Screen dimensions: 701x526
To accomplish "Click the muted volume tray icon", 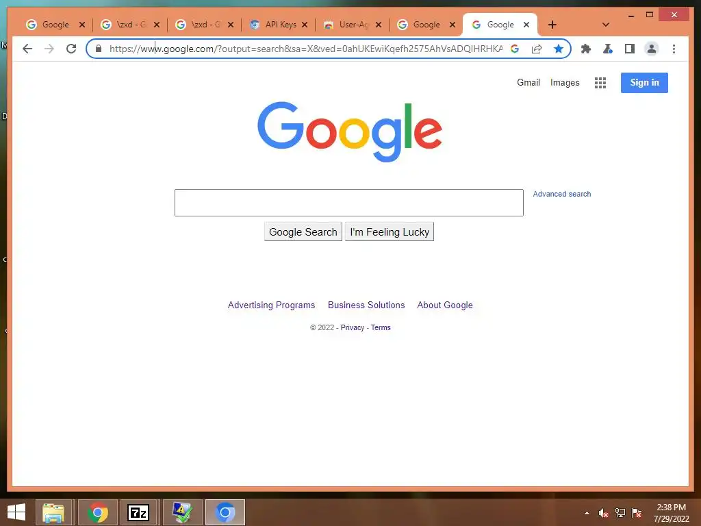I will (604, 513).
